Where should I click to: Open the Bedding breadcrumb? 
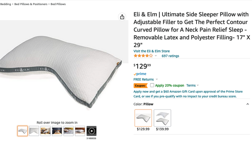pyautogui.click(x=5, y=4)
